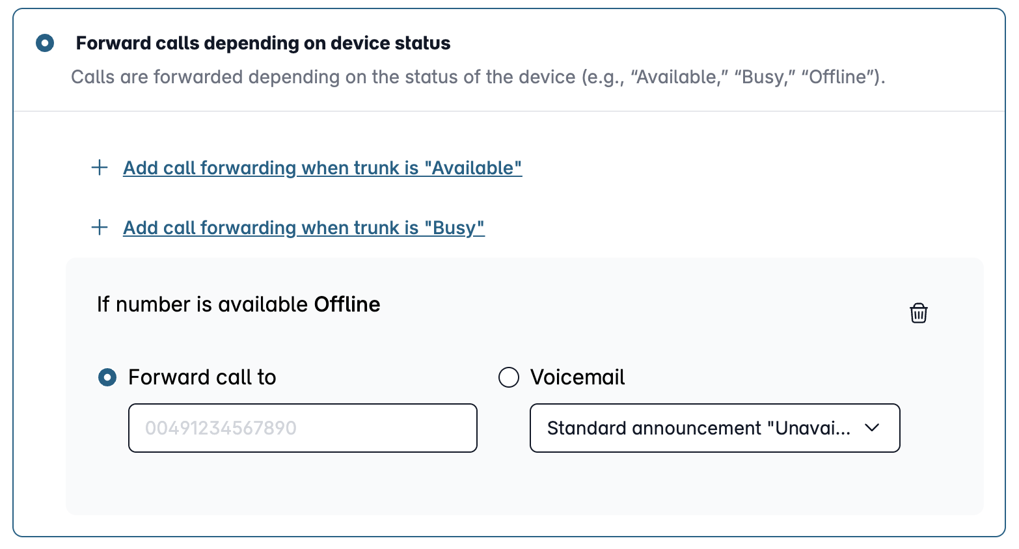Click the 00491234567890 placeholder text

221,428
